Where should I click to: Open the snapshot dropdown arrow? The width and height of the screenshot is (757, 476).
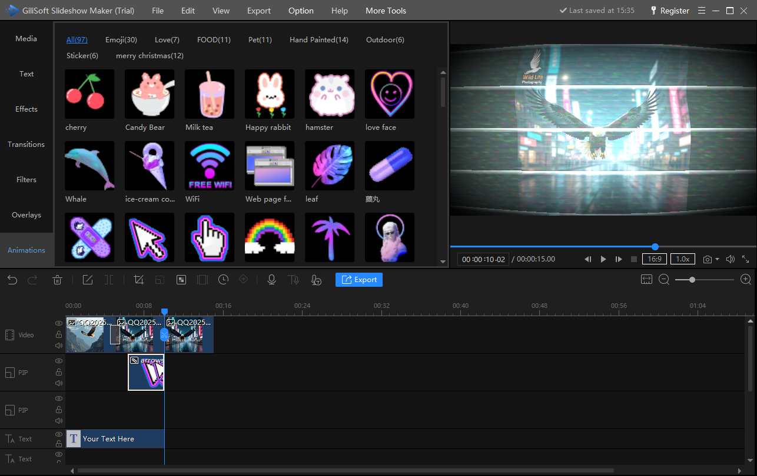click(x=717, y=259)
